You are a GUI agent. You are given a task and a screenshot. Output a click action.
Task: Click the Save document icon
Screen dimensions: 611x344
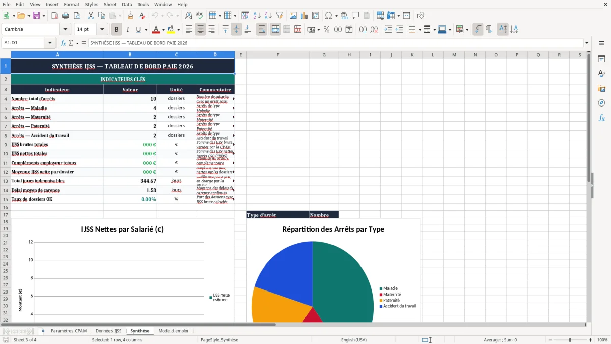(36, 16)
